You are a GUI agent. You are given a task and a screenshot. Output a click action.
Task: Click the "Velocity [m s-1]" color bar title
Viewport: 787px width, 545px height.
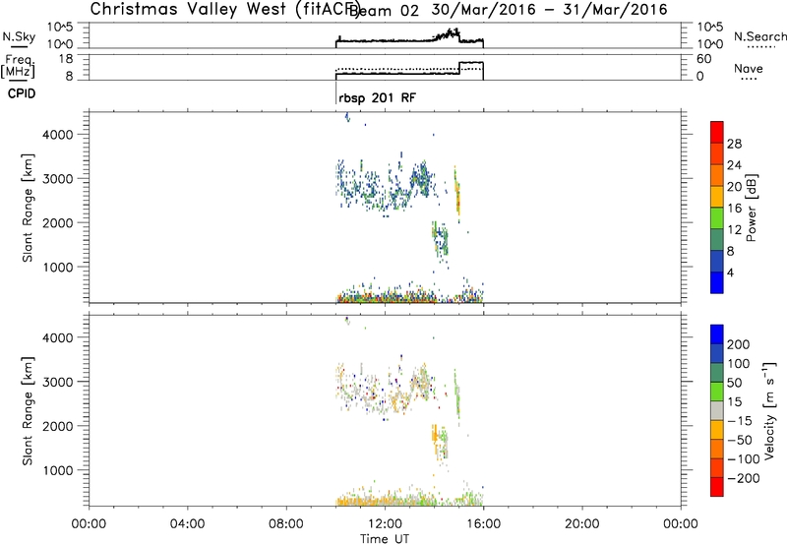pyautogui.click(x=769, y=410)
